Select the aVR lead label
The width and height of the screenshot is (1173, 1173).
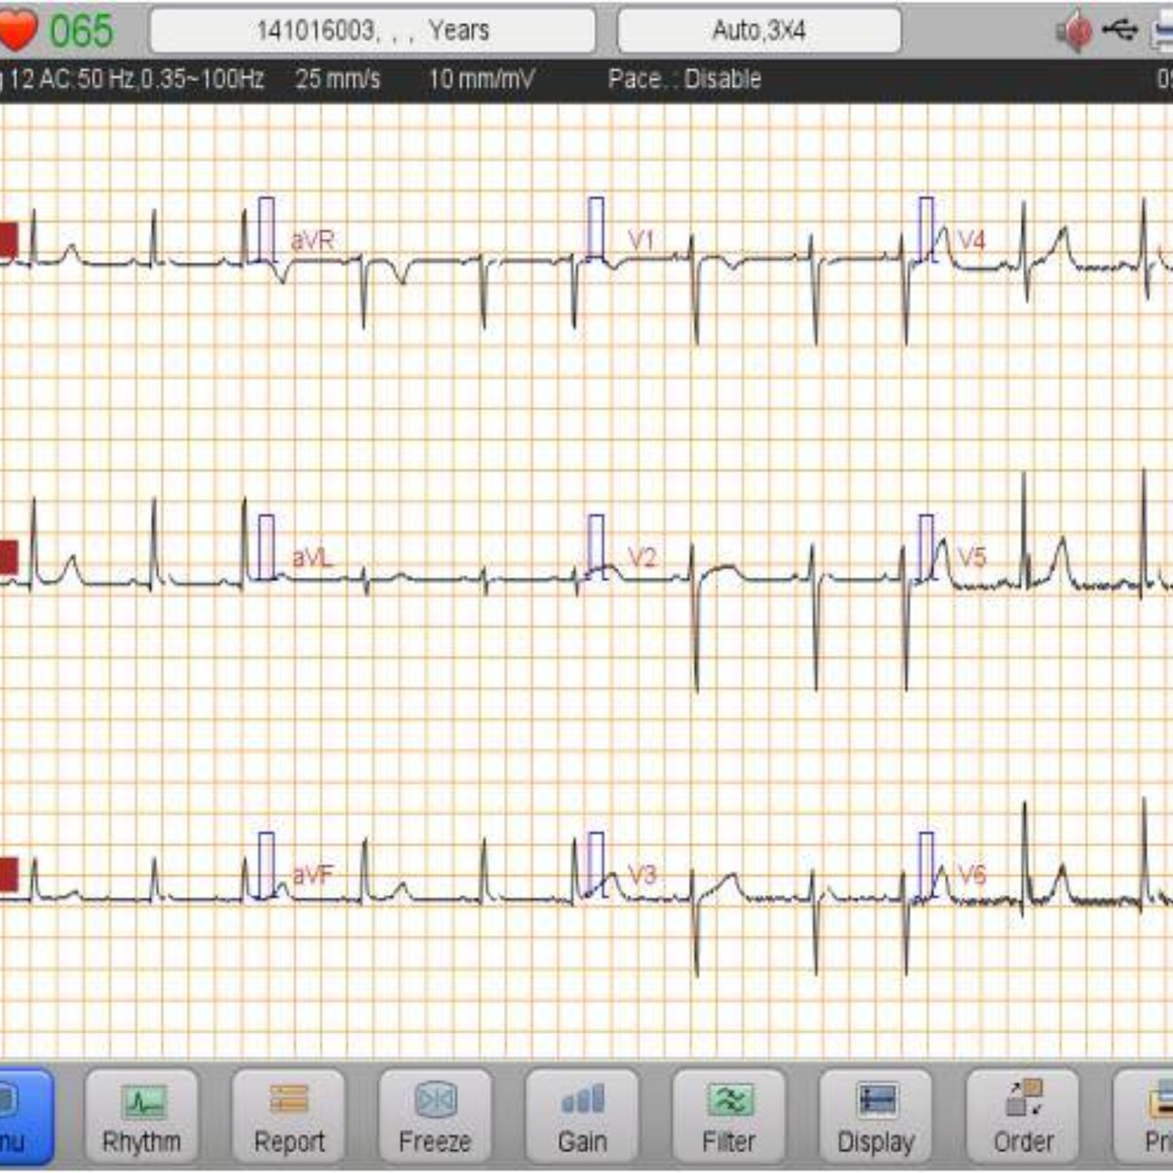[x=313, y=240]
